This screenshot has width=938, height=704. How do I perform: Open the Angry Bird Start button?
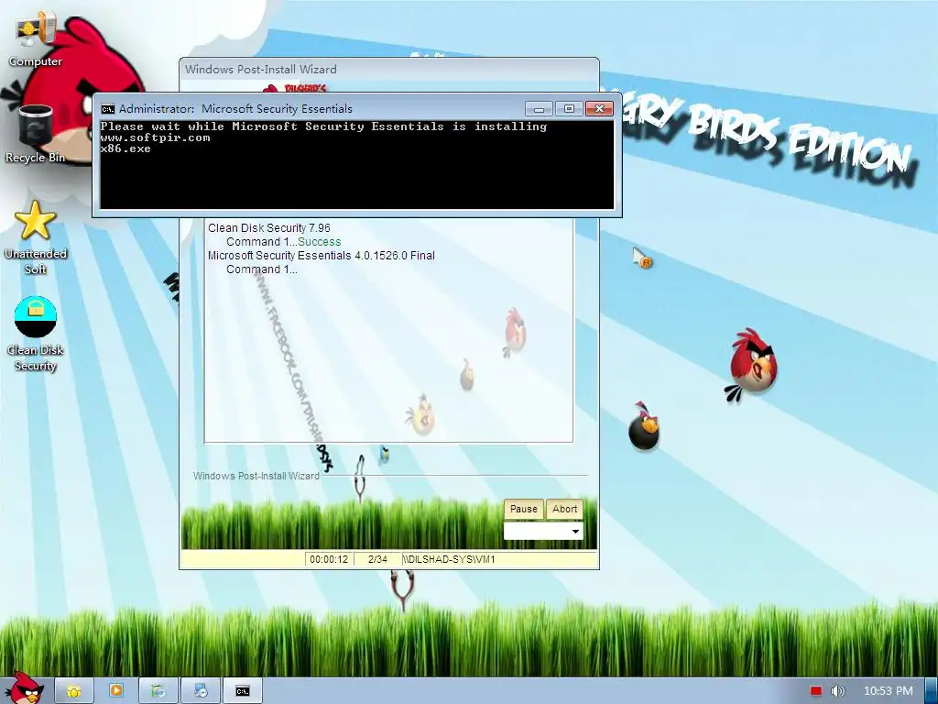point(24,688)
